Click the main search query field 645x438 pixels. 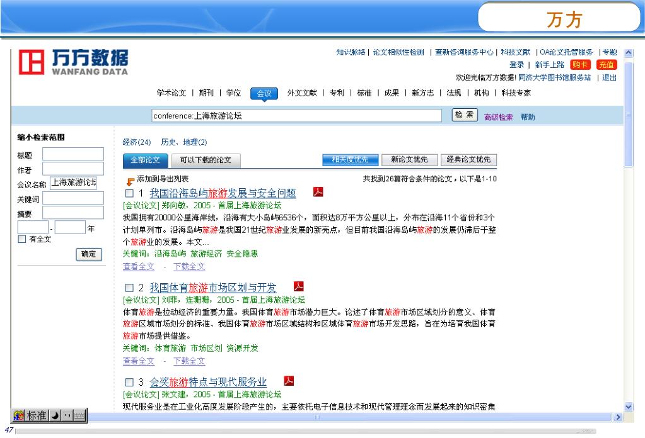tap(296, 116)
